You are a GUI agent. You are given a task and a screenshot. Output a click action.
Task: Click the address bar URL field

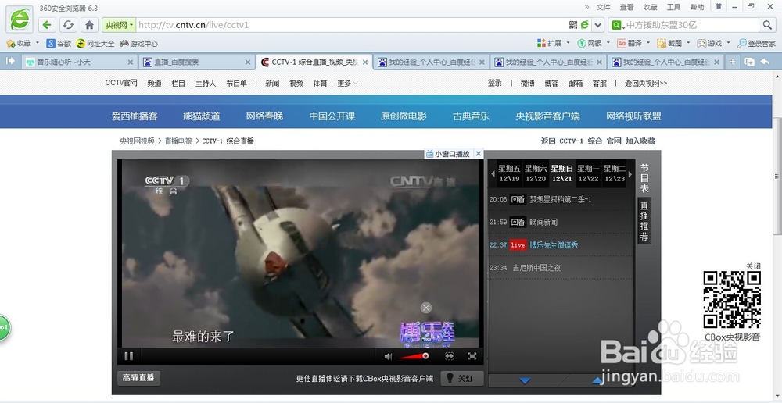[352, 25]
